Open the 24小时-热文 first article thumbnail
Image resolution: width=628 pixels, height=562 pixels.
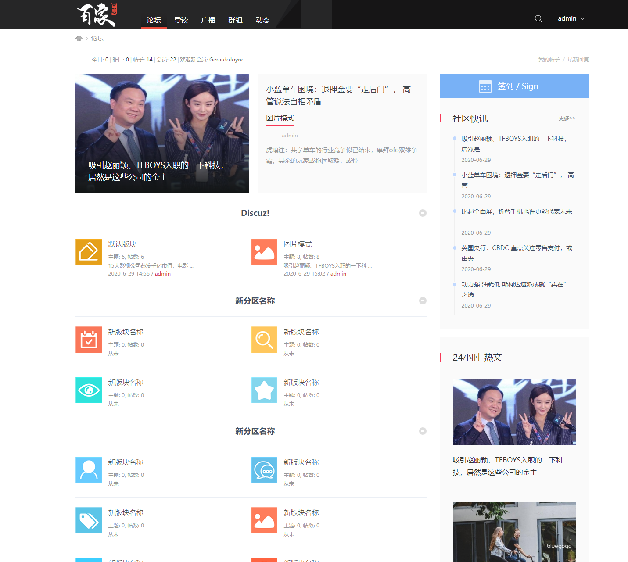pos(514,412)
